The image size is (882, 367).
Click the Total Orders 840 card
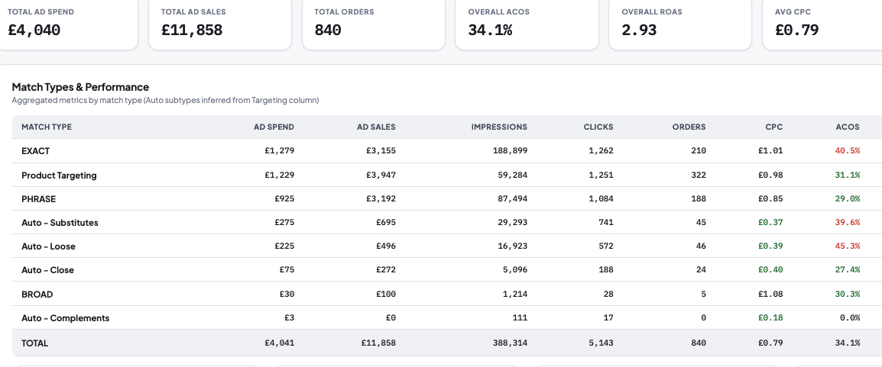374,24
